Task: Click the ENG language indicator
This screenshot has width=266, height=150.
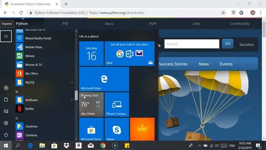Action: coord(232,146)
